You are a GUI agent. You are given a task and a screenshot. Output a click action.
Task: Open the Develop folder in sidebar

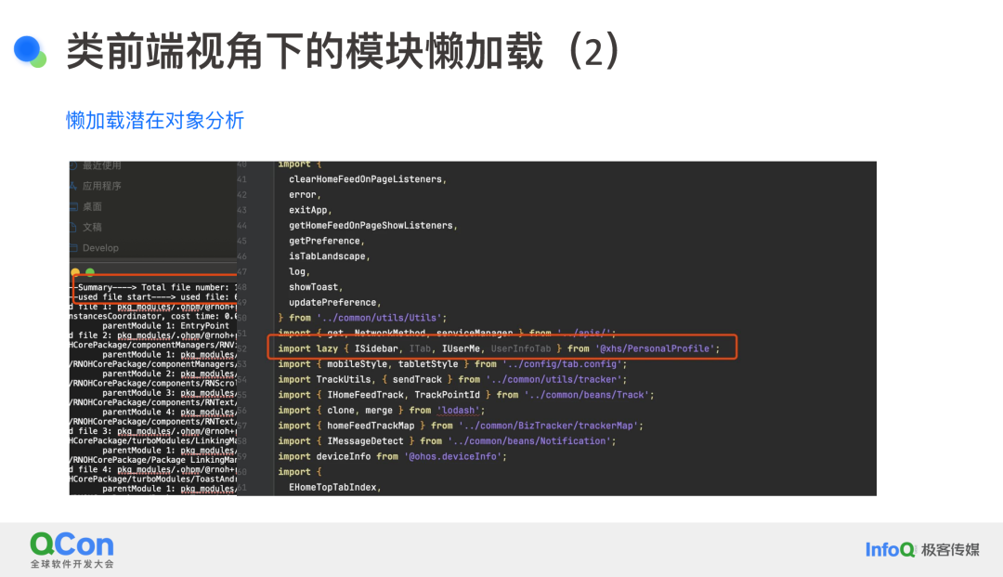[99, 248]
